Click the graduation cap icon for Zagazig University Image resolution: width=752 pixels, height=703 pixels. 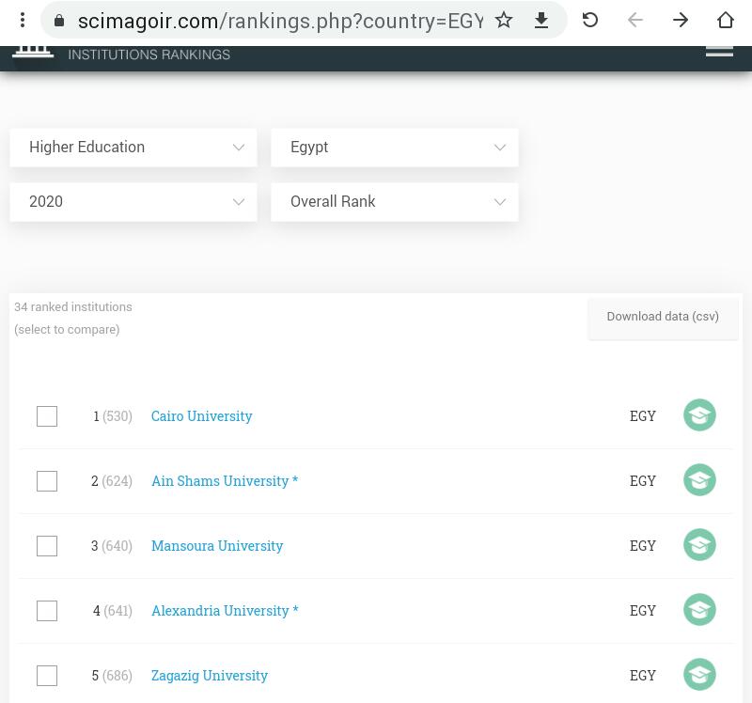click(x=699, y=674)
